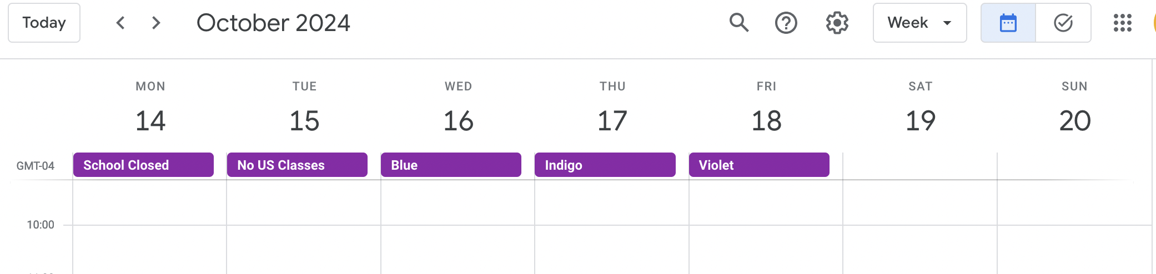This screenshot has height=274, width=1156.
Task: Select Thursday 17 date header
Action: click(x=612, y=120)
